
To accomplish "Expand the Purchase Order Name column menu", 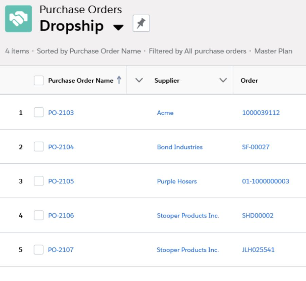I will pyautogui.click(x=139, y=80).
